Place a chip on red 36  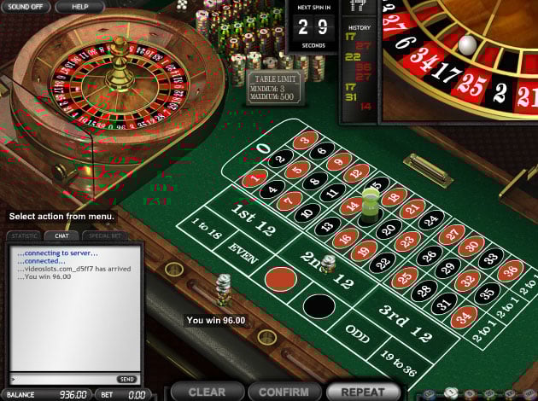511,270
